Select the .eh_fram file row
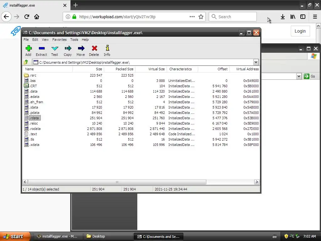The width and height of the screenshot is (321, 241). [x=141, y=102]
